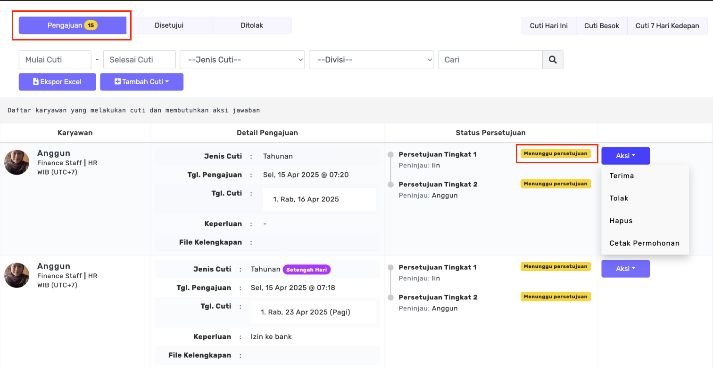This screenshot has height=368, width=713.
Task: Choose Hapus in the Aksi menu
Action: pos(621,221)
